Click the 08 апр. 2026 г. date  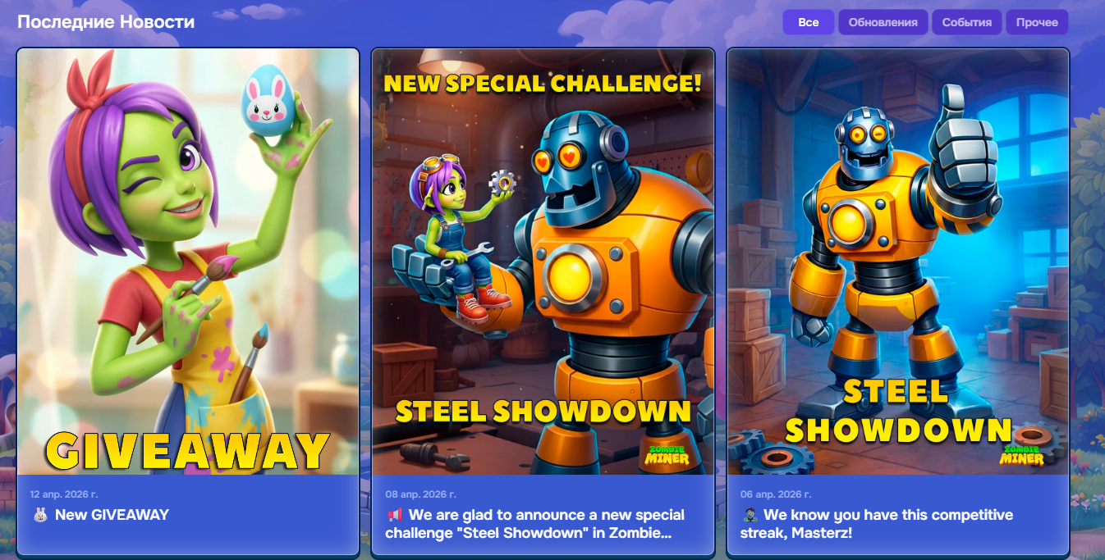420,494
